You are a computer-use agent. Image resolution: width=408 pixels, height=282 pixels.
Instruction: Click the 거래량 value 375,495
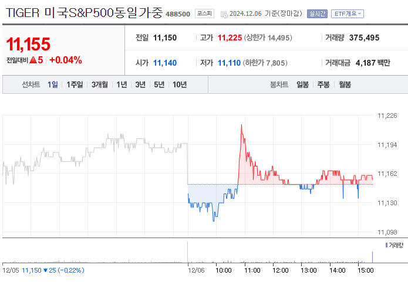[x=364, y=38]
